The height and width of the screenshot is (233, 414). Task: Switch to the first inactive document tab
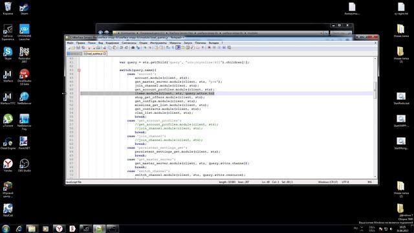click(x=74, y=54)
